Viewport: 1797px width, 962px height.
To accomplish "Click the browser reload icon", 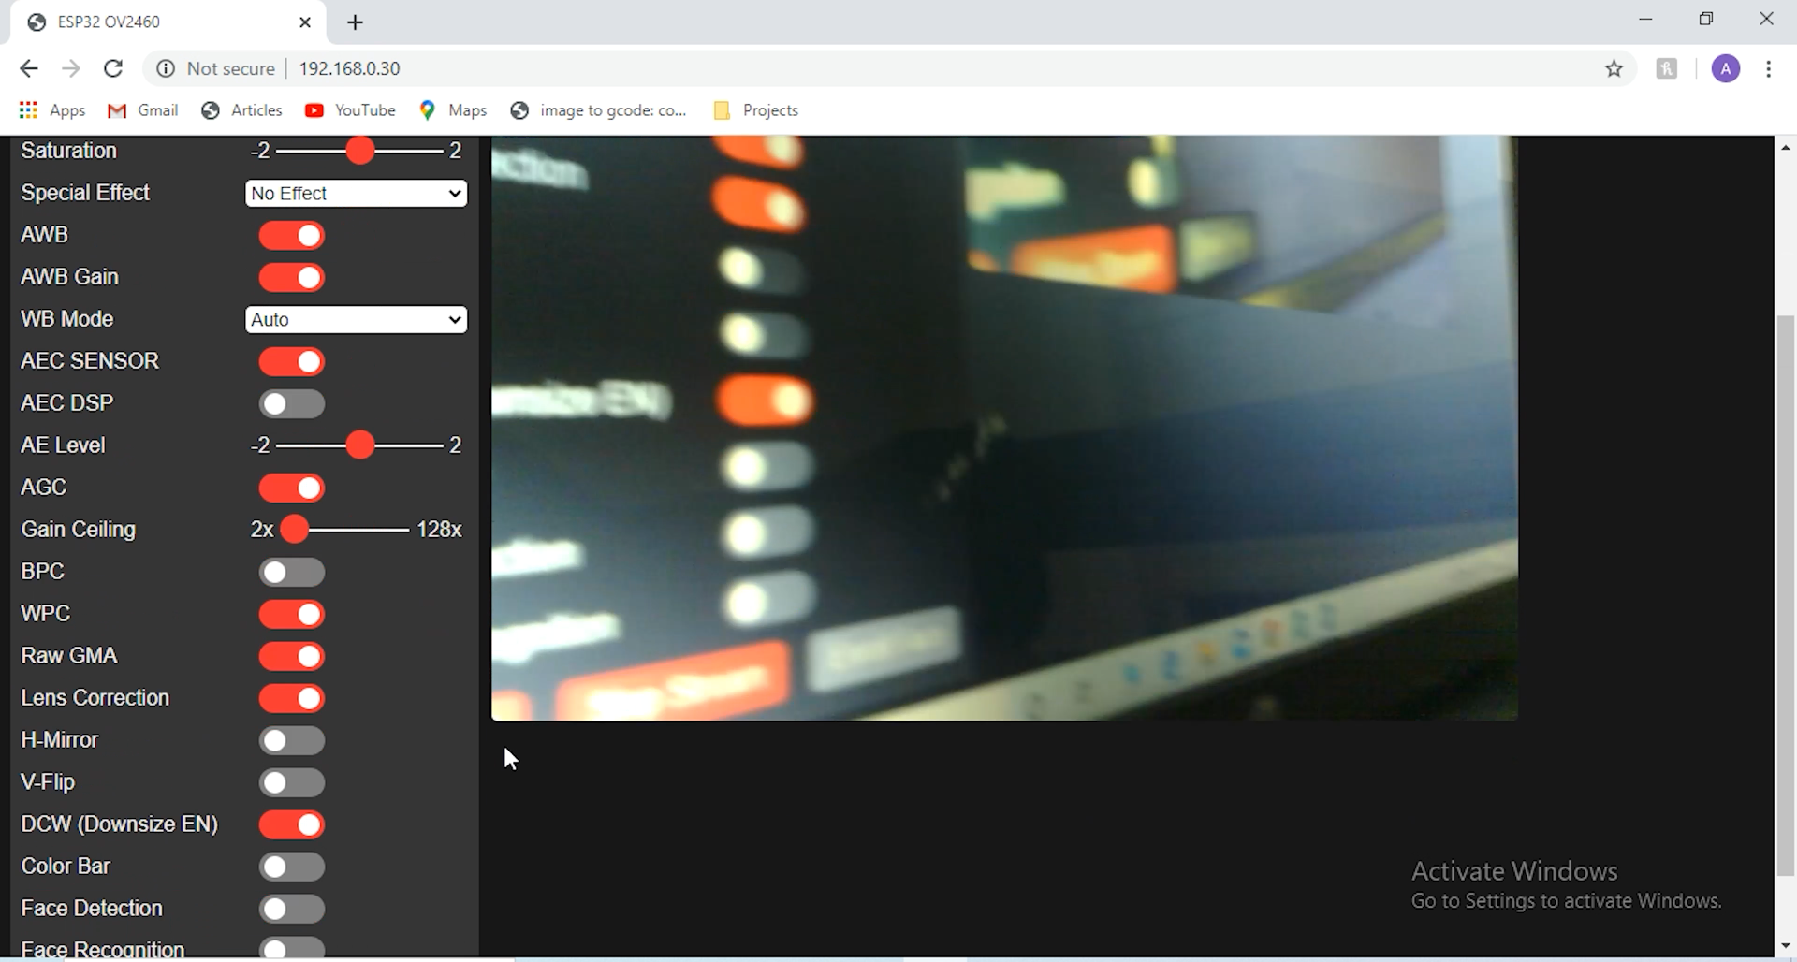I will click(113, 68).
